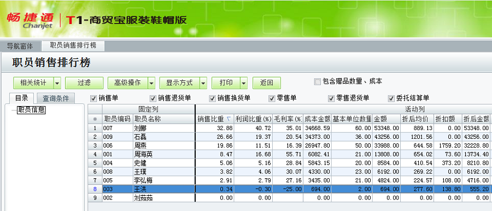This screenshot has width=492, height=211.
Task: Expand the 高级操作 dropdown arrow
Action: 151,83
